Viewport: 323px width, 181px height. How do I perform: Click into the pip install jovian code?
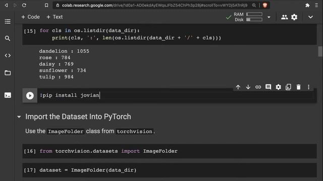point(70,96)
